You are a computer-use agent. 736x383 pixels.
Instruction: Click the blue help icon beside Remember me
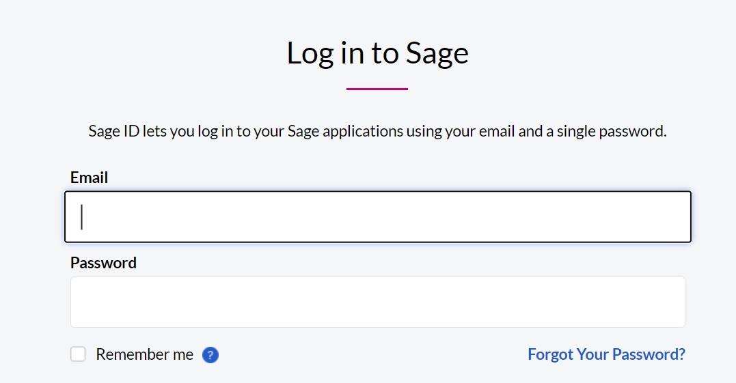pos(210,355)
